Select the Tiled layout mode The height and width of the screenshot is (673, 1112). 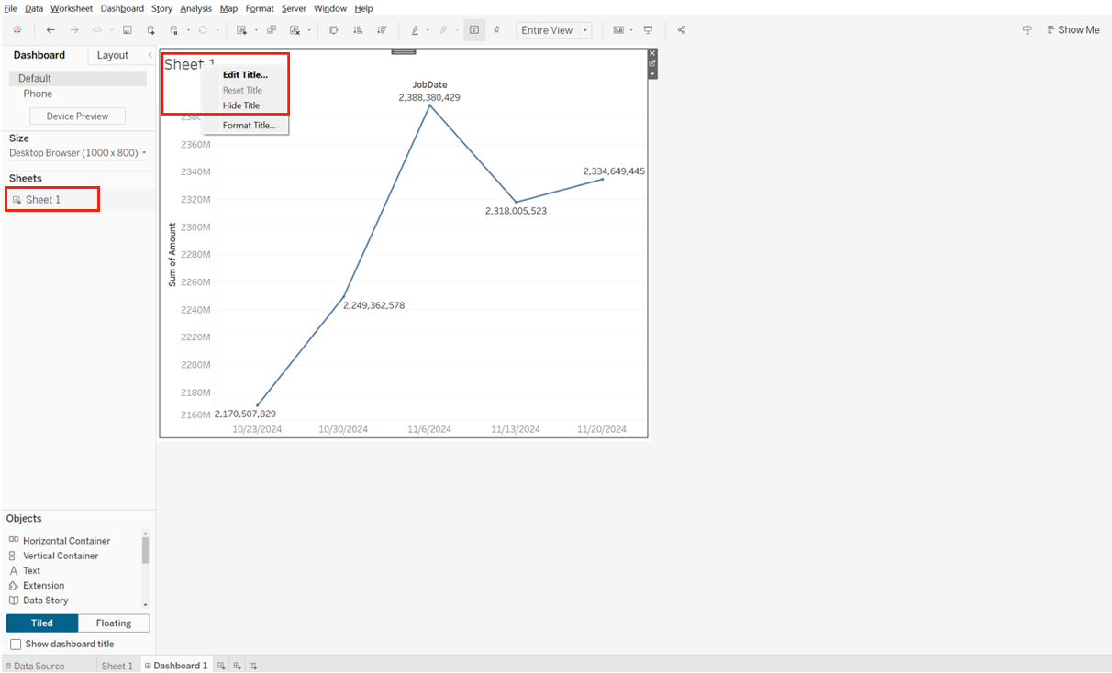pyautogui.click(x=42, y=623)
